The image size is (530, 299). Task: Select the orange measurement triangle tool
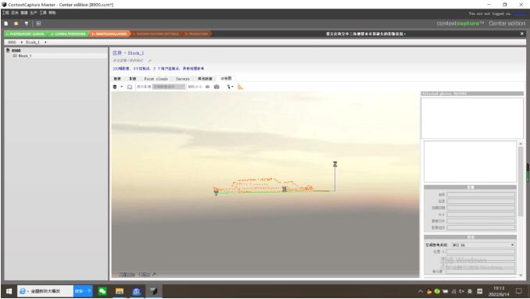[240, 87]
